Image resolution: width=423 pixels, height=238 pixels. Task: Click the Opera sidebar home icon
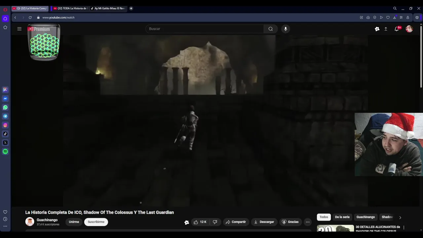[5, 19]
